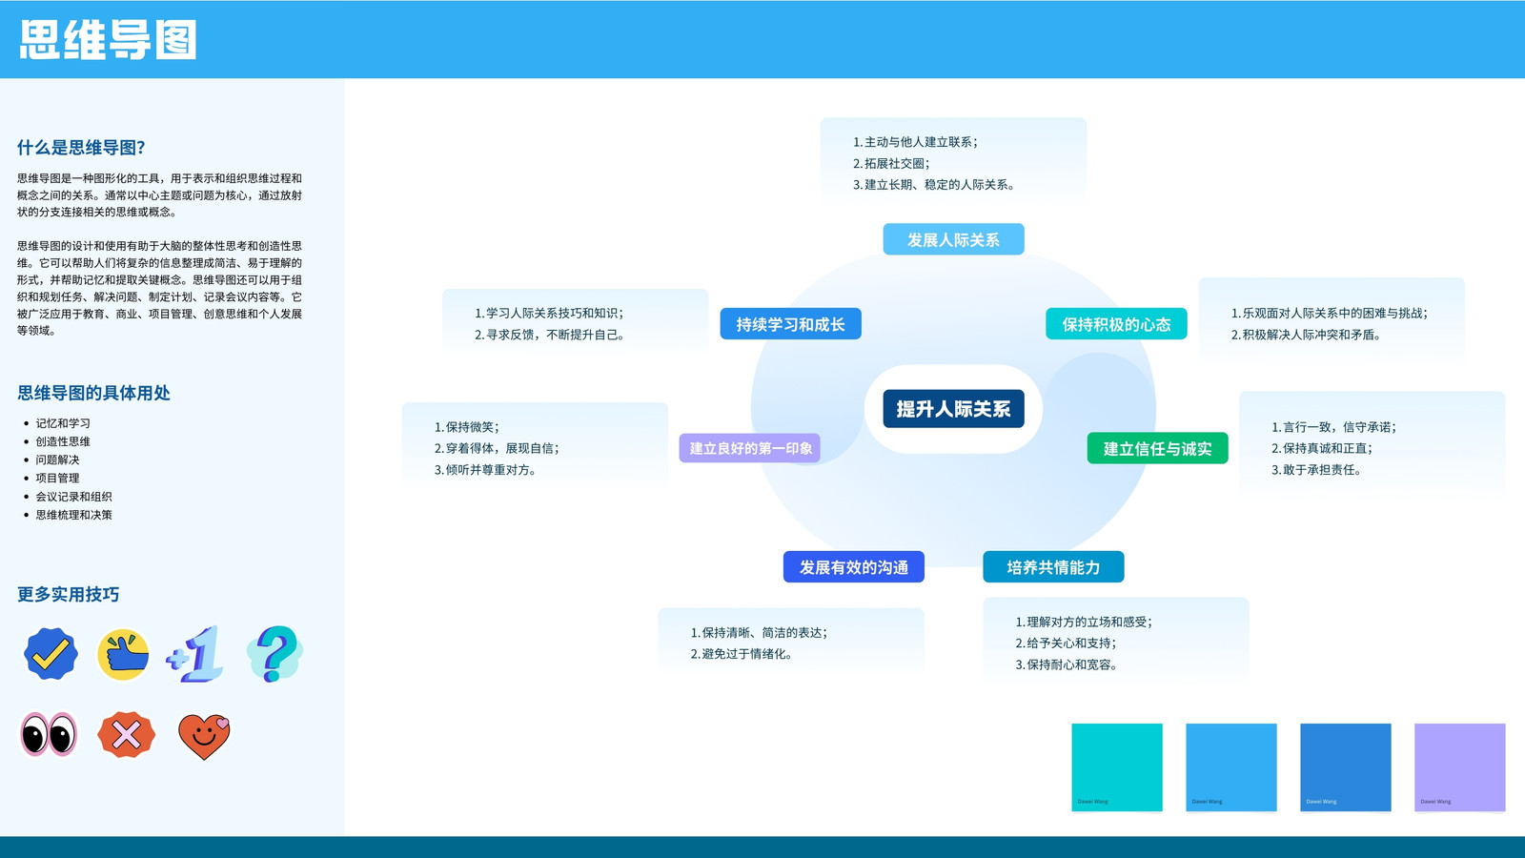Click the bullet item 记忆和学习
Viewport: 1525px width, 858px height.
[x=63, y=423]
